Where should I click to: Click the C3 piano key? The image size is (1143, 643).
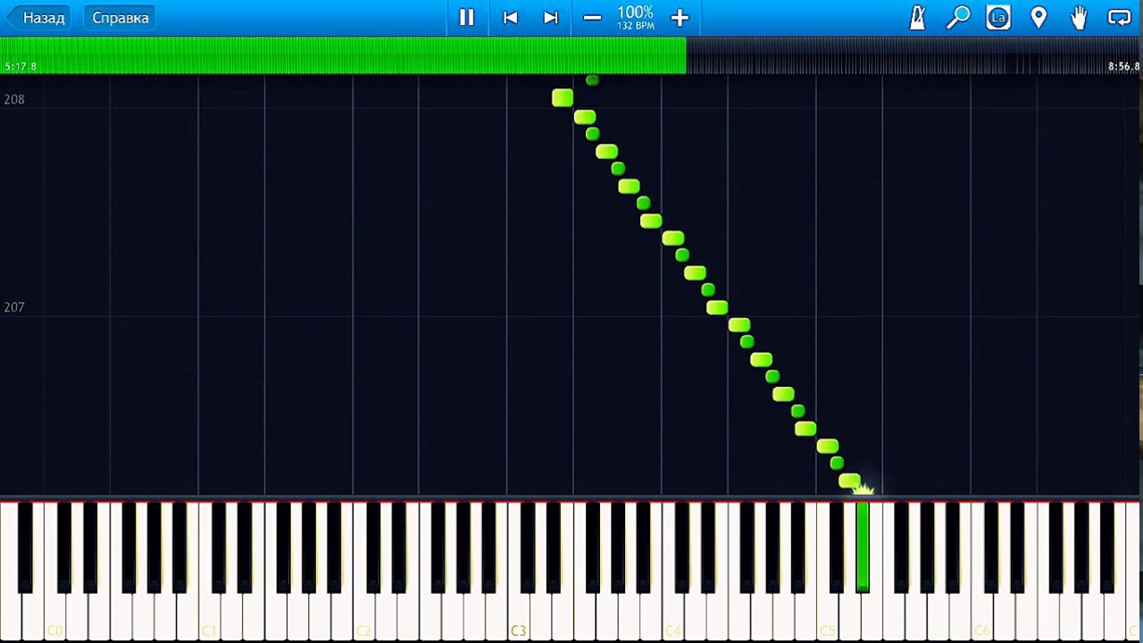tap(518, 616)
